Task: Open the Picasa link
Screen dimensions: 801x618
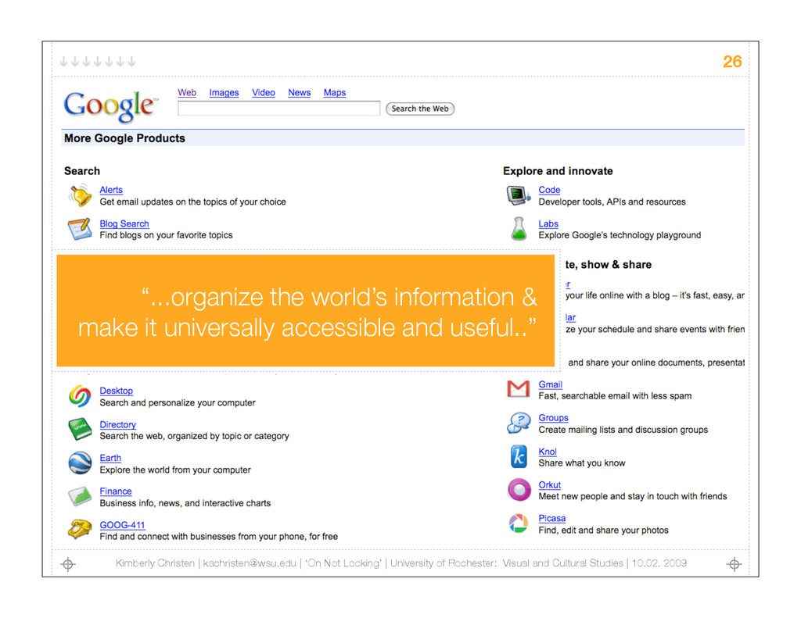Action: (x=551, y=518)
